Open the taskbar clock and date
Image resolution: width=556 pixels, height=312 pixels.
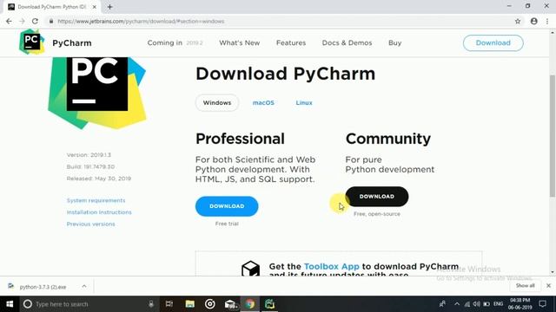point(520,304)
